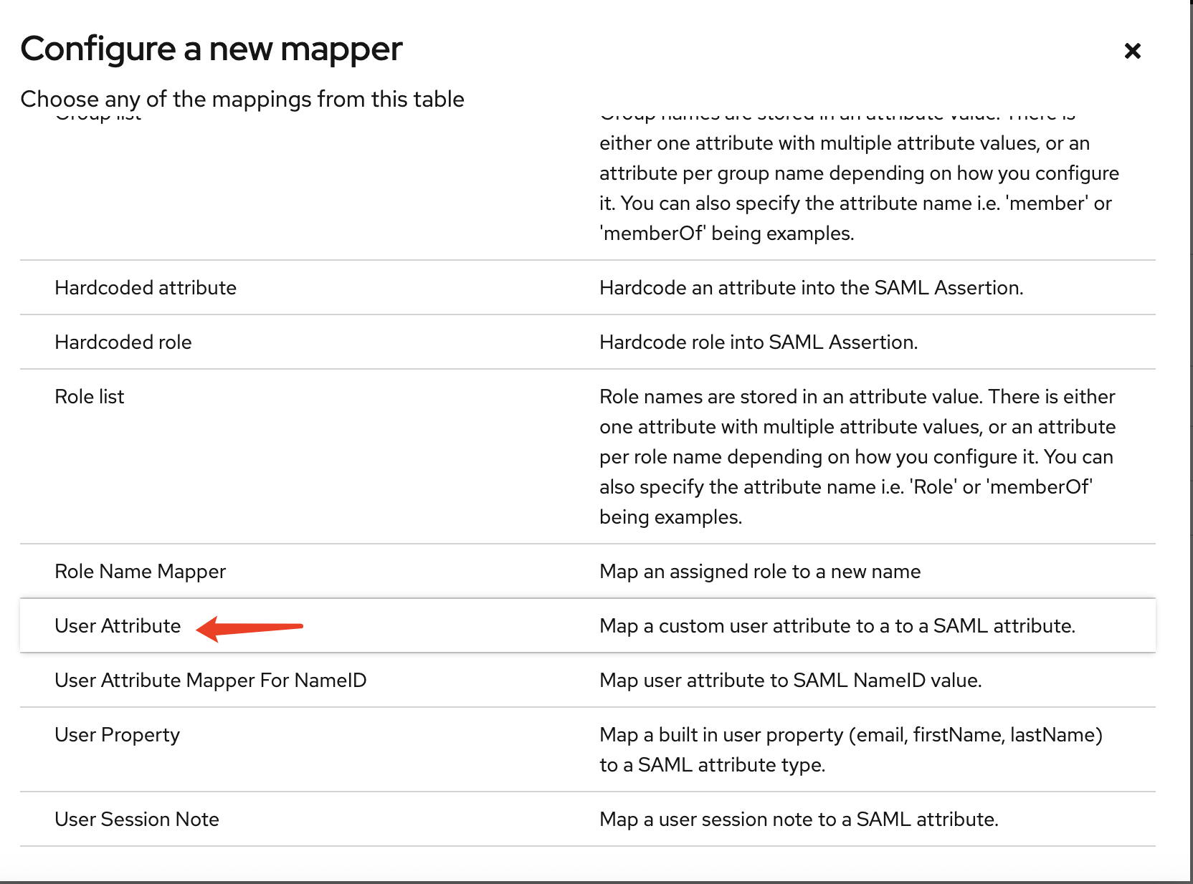Select the User Session Note mapper name

pyautogui.click(x=137, y=820)
